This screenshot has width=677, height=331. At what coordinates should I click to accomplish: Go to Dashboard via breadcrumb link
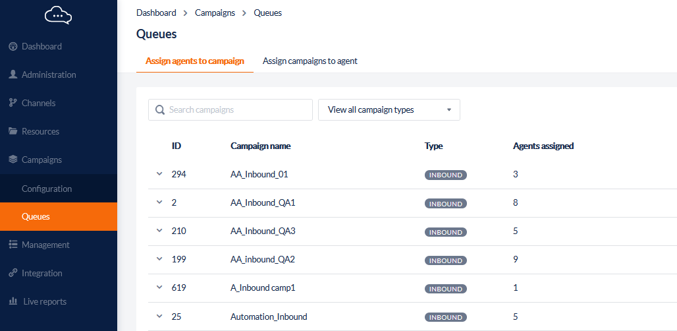156,13
